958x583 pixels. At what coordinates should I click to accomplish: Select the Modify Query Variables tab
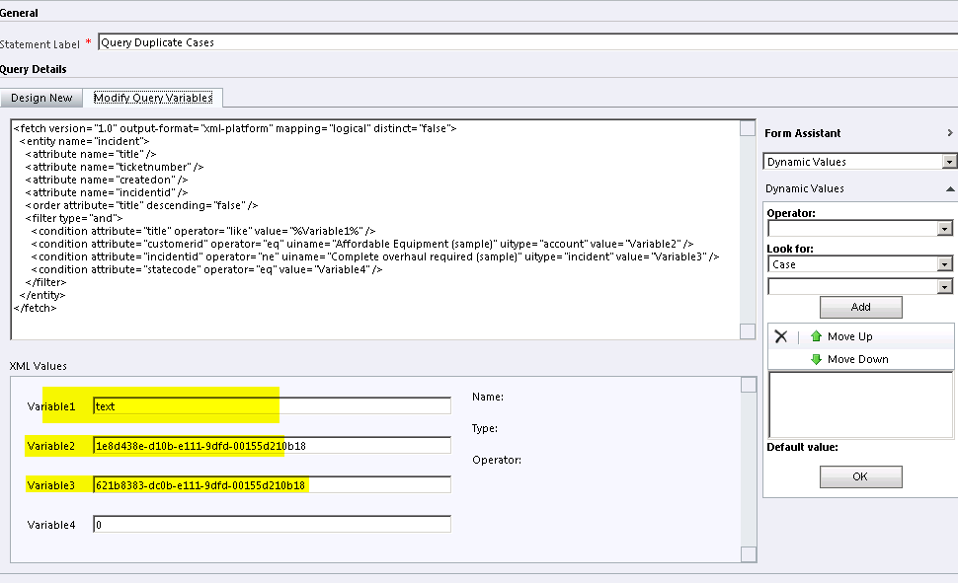click(155, 98)
